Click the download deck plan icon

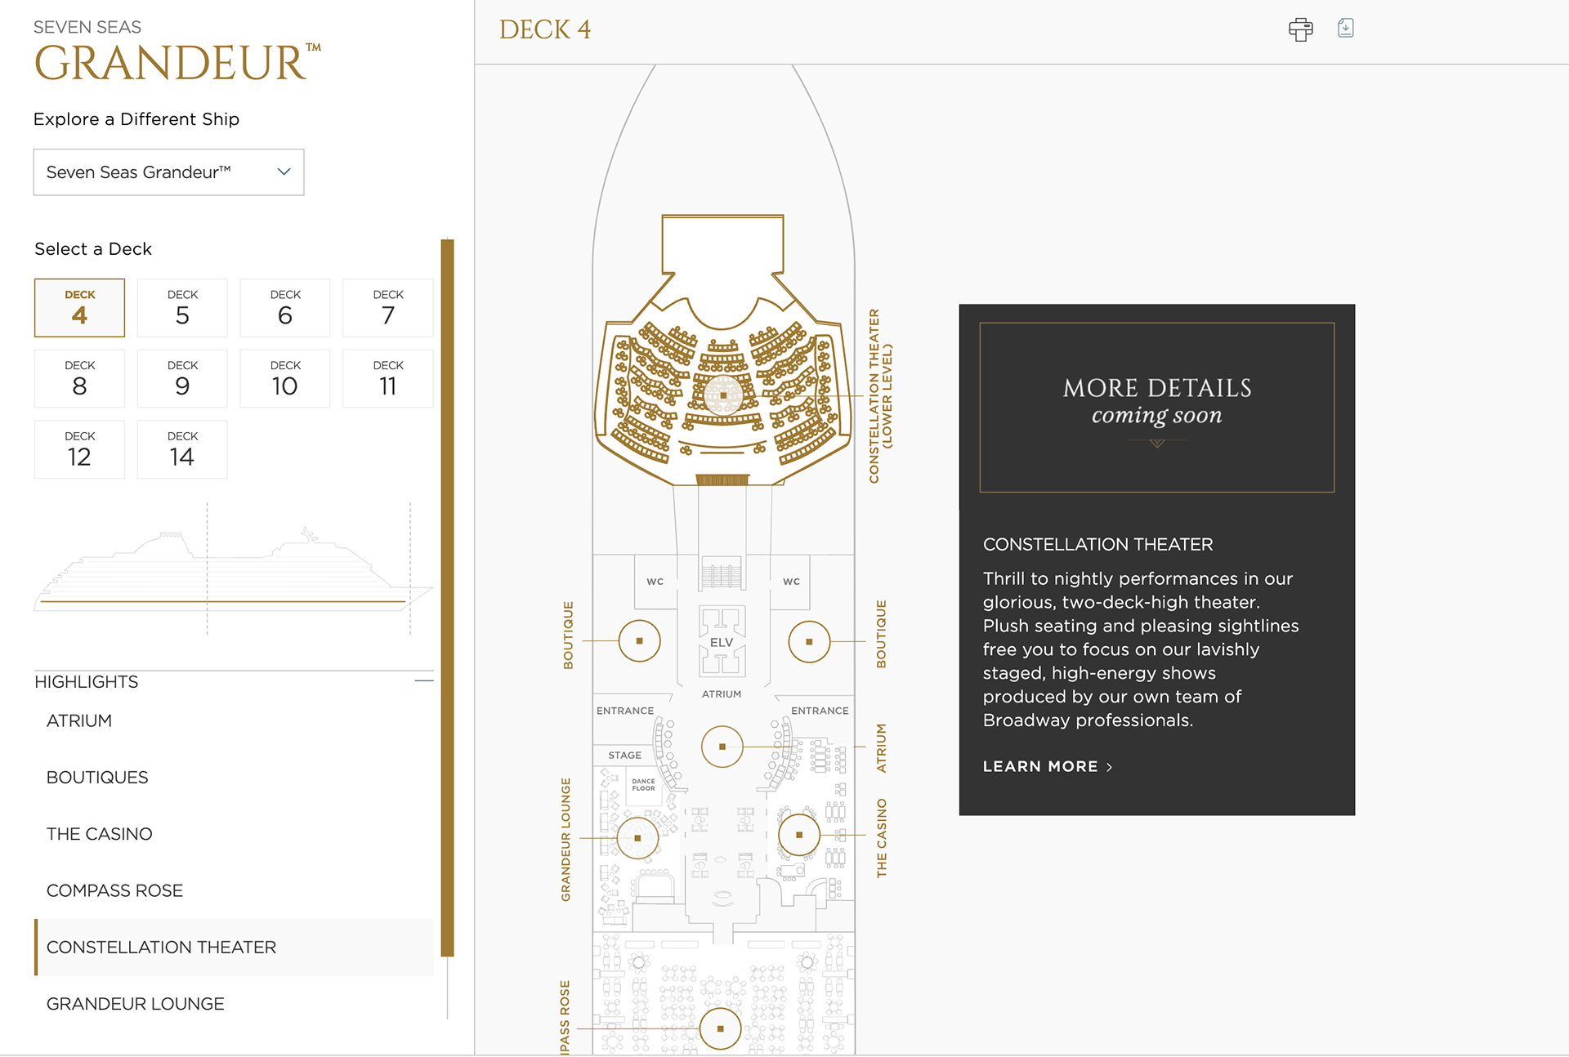point(1345,29)
